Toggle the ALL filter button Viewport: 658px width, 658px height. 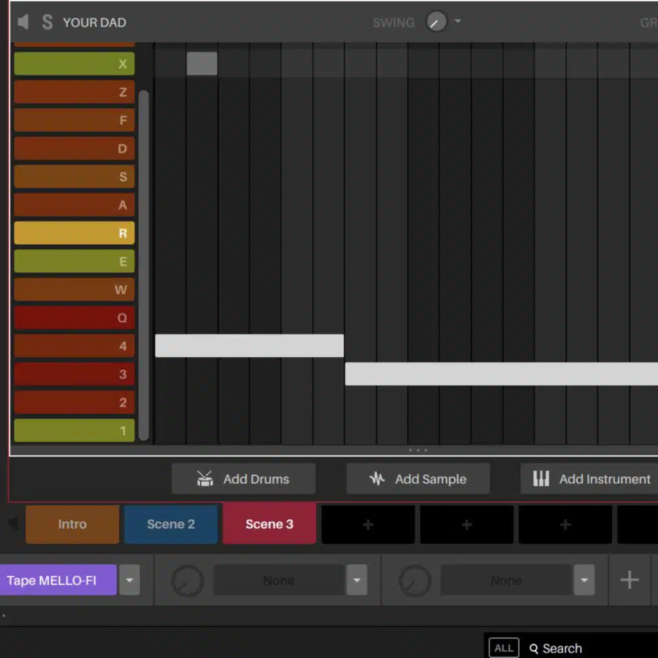click(x=504, y=648)
